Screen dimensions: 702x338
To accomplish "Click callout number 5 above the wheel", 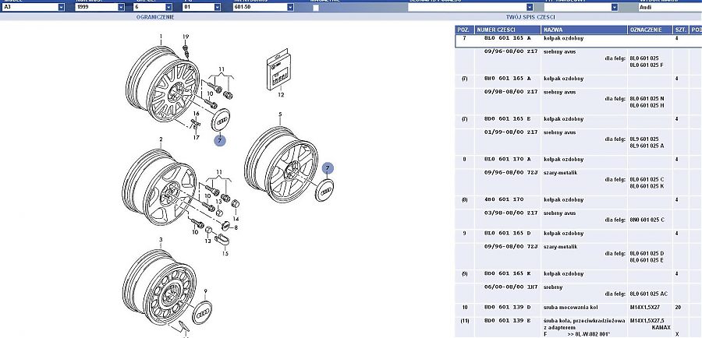I will pyautogui.click(x=280, y=114).
